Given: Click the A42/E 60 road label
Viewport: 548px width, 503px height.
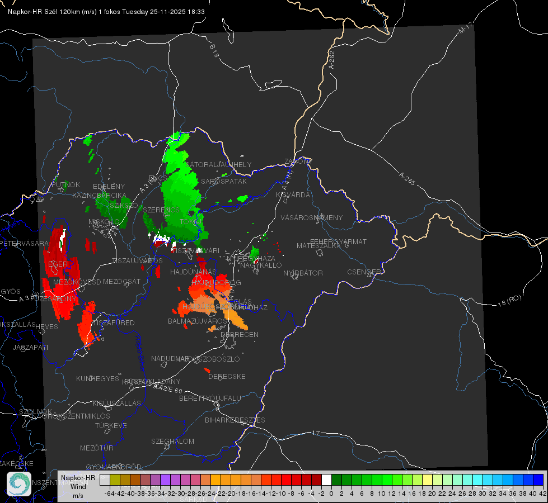Looking at the screenshot, I should [168, 389].
